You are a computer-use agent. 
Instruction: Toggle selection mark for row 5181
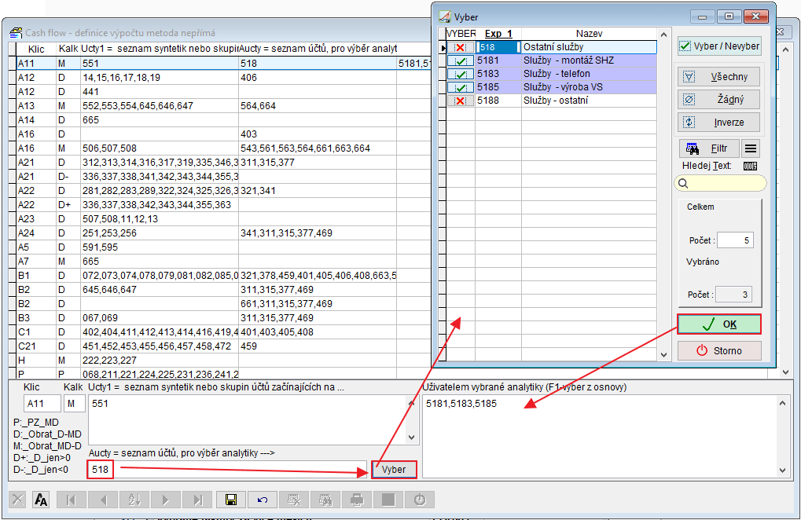[x=461, y=60]
